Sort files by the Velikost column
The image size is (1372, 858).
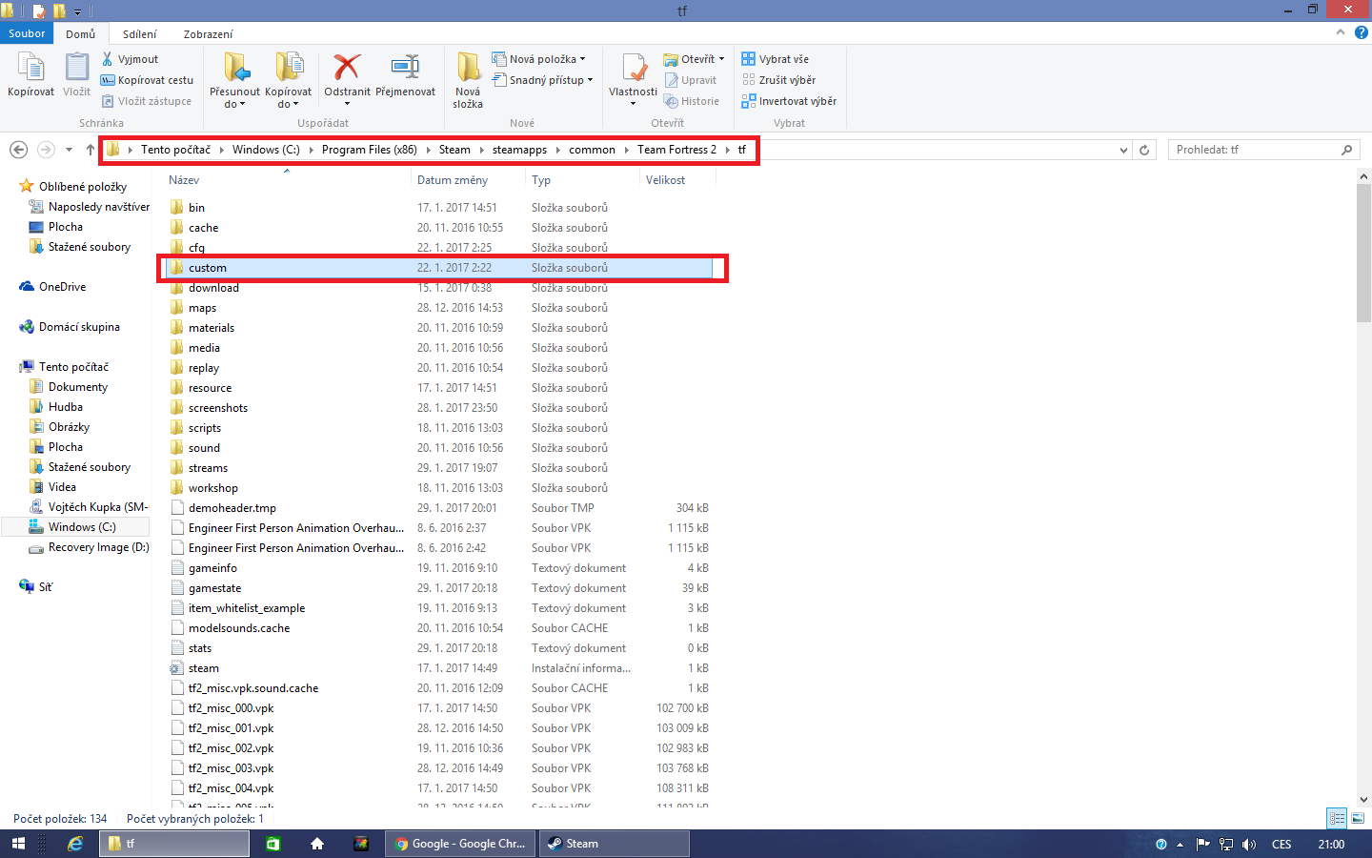pos(665,180)
